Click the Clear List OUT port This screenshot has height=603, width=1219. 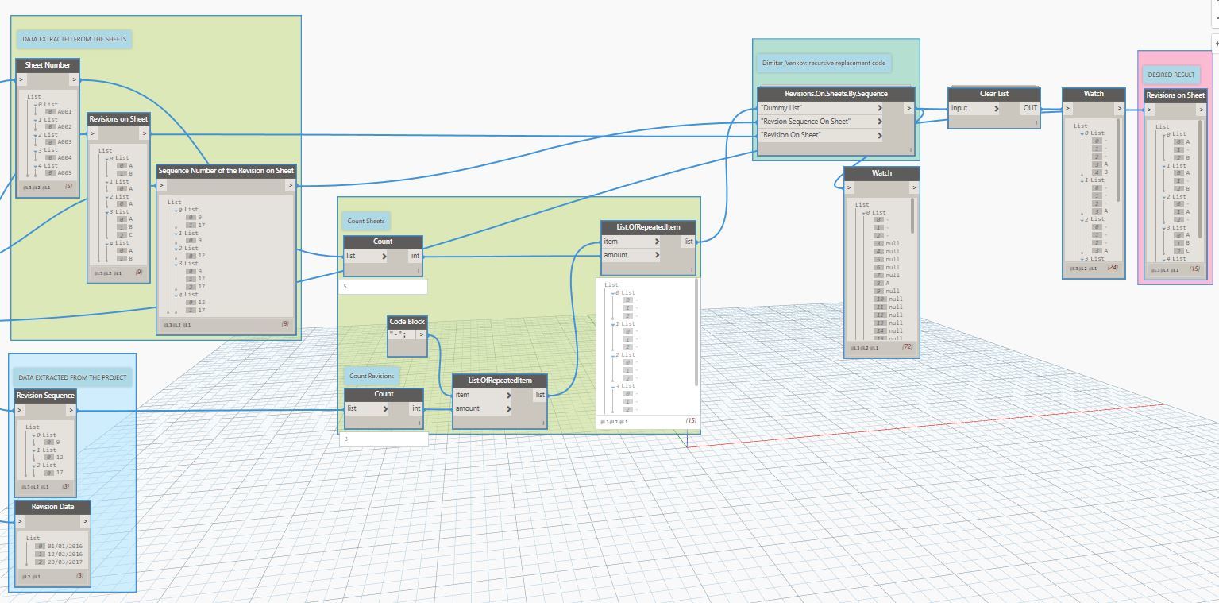click(x=1030, y=108)
